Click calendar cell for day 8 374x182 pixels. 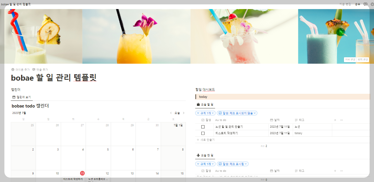[173, 158]
